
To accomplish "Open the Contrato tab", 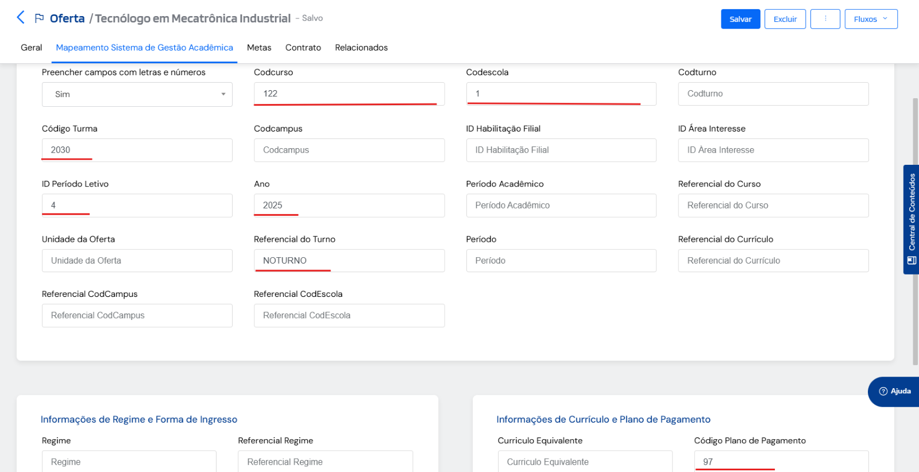I will (303, 48).
